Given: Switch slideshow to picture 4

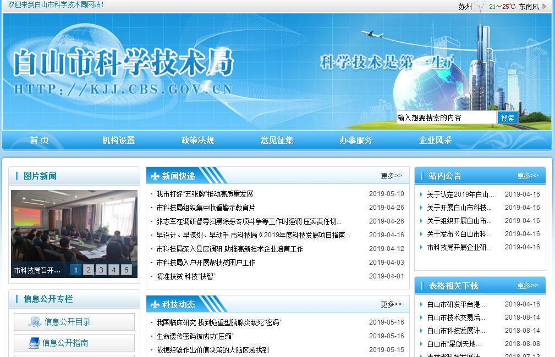Looking at the screenshot, I should [x=114, y=270].
